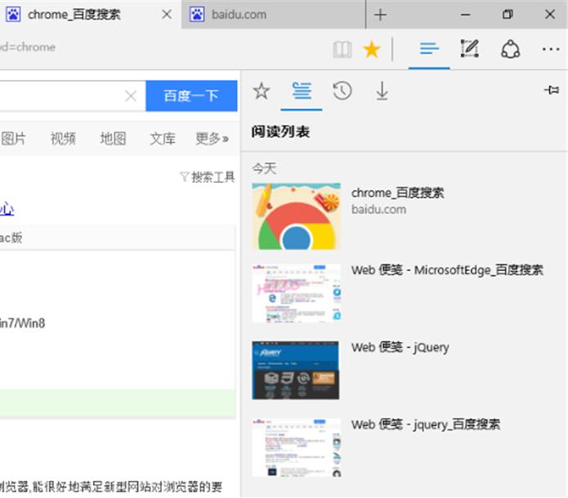Click Web 便笺 - jquery_百度搜索 title text
This screenshot has height=498, width=568.
pyautogui.click(x=426, y=425)
